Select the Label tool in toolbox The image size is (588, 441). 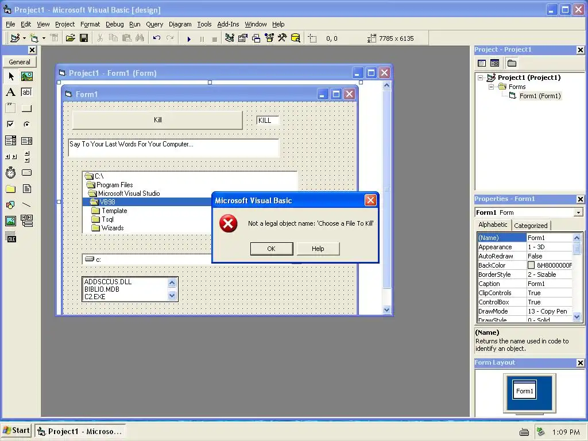click(x=10, y=92)
